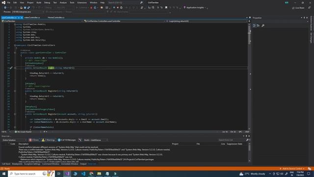The height and width of the screenshot is (177, 314).
Task: Open the Entire Solution scope dropdown
Action: 14,140
